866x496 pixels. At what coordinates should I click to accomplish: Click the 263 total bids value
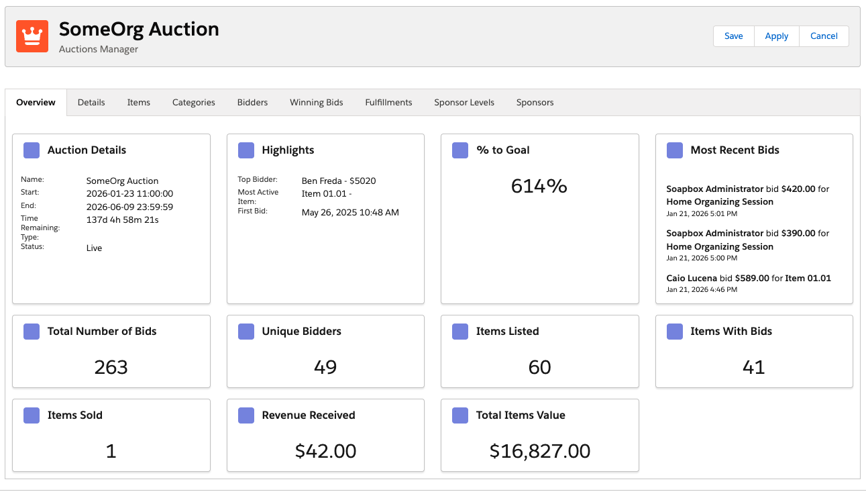pyautogui.click(x=111, y=367)
